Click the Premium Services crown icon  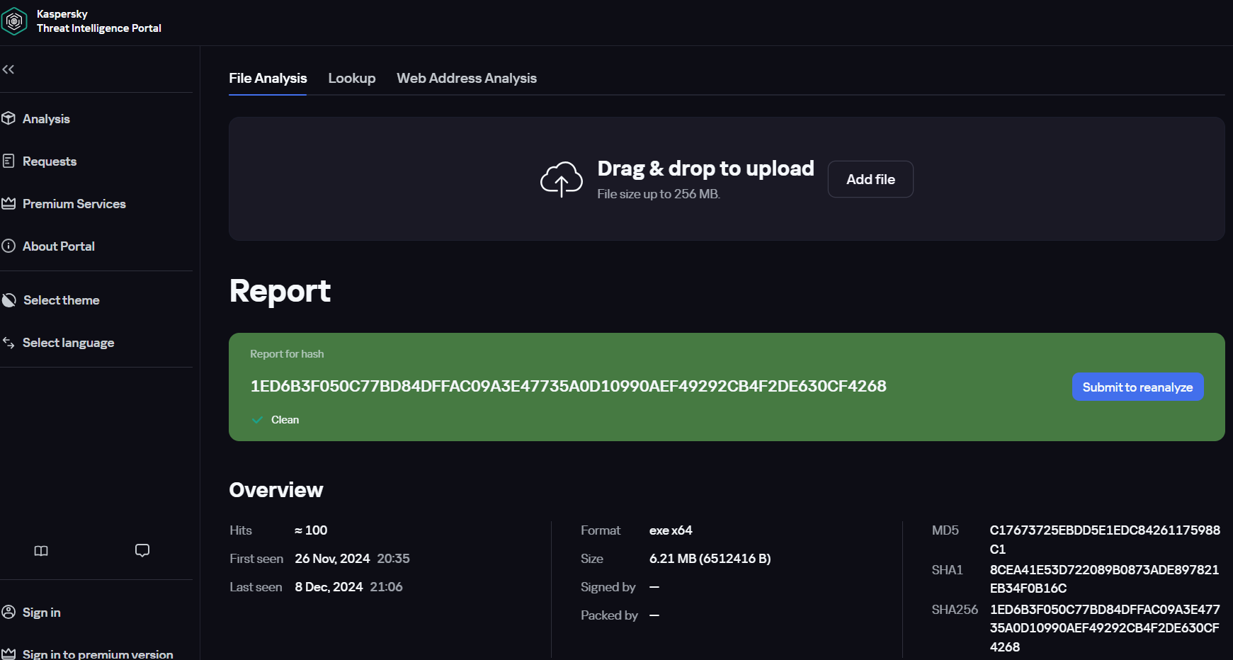pyautogui.click(x=8, y=203)
